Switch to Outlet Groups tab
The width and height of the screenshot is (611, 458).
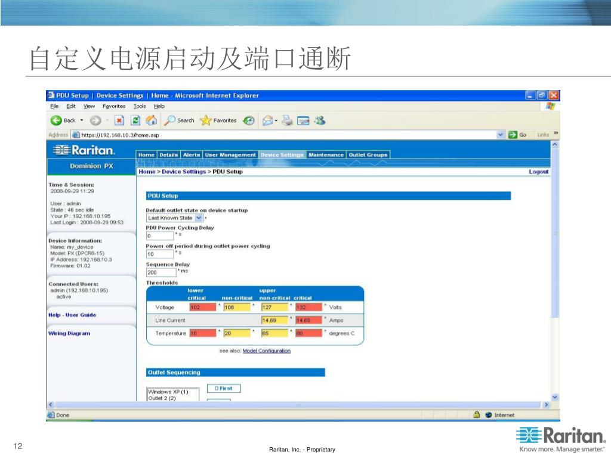coord(368,154)
